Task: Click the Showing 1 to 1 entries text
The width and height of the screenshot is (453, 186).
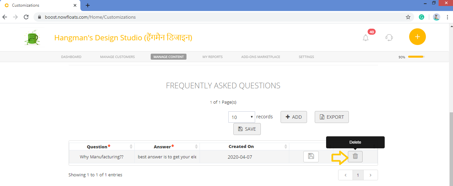Action: pos(95,175)
